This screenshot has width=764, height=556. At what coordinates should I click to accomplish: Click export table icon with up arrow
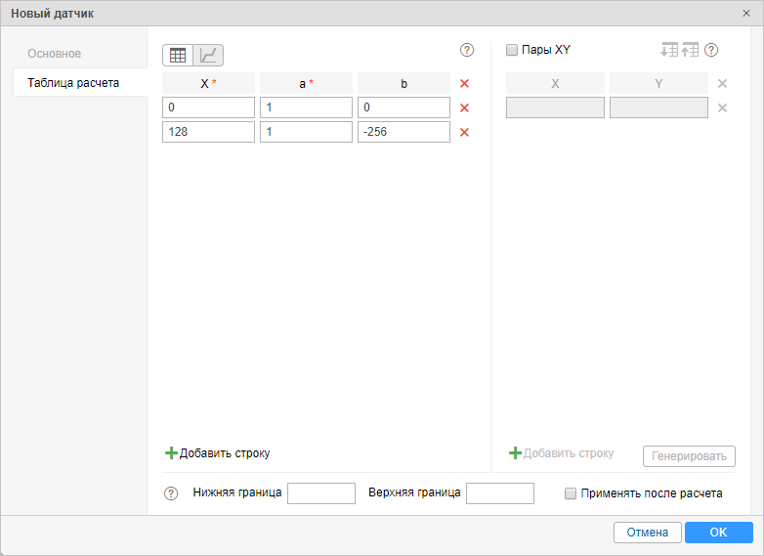click(x=690, y=50)
